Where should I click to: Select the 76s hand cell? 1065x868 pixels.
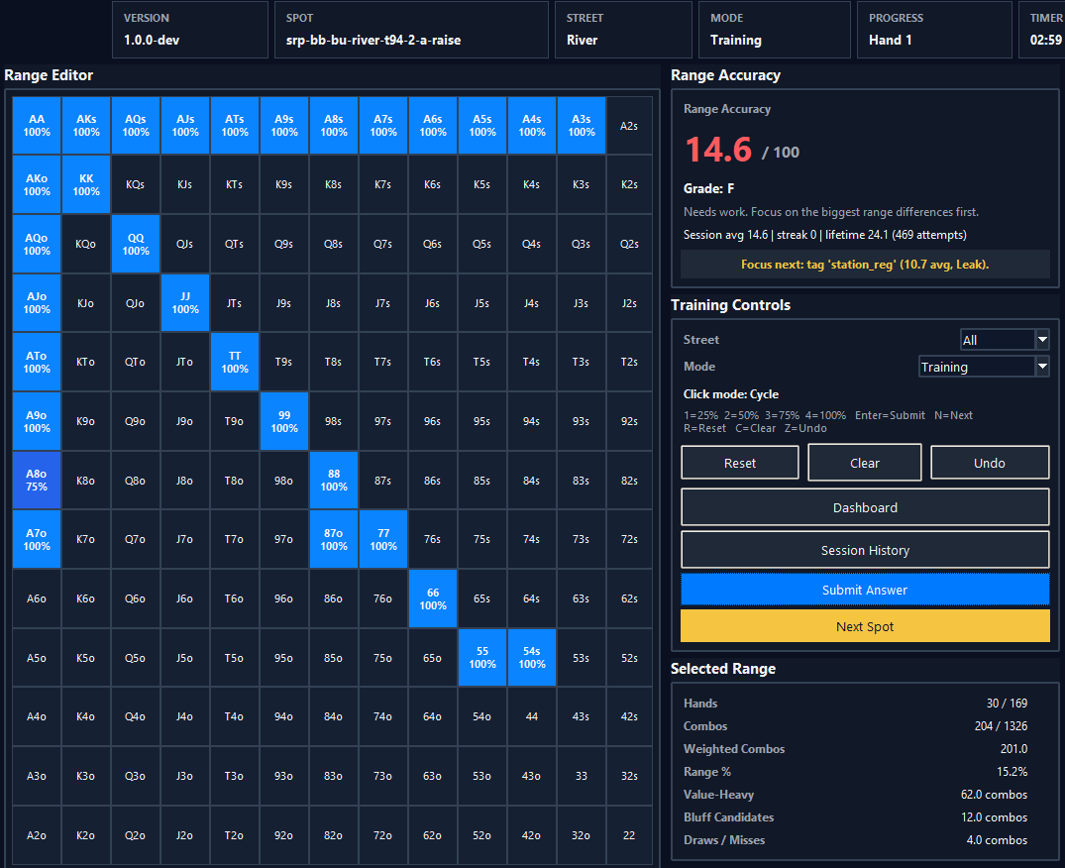(433, 539)
